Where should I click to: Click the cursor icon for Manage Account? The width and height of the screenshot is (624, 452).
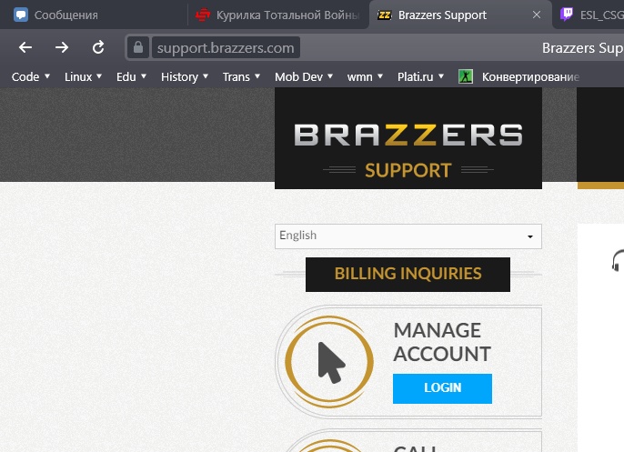pos(329,362)
